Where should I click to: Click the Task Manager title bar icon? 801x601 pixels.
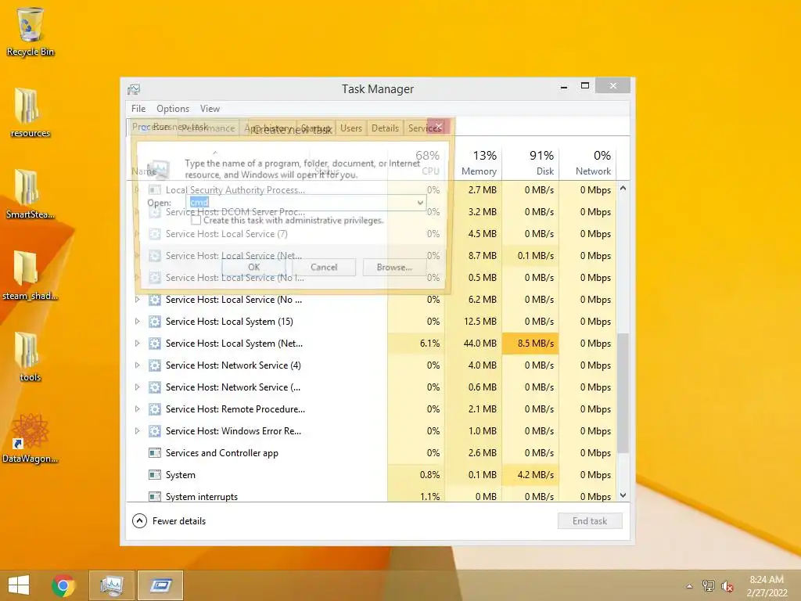tap(134, 89)
